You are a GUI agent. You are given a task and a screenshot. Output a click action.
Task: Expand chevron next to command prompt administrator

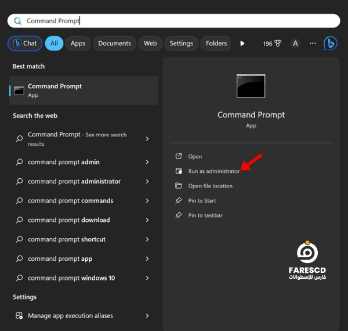click(147, 182)
